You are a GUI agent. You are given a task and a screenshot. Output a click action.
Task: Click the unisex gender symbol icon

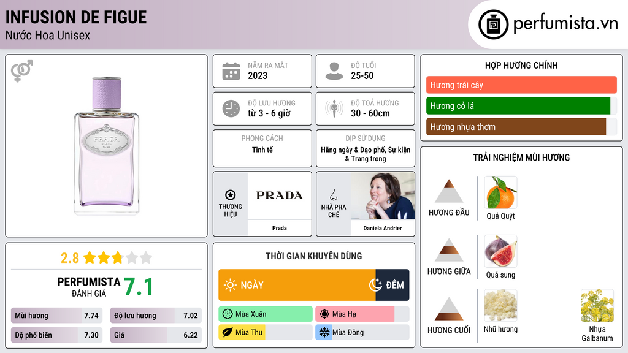(x=21, y=71)
